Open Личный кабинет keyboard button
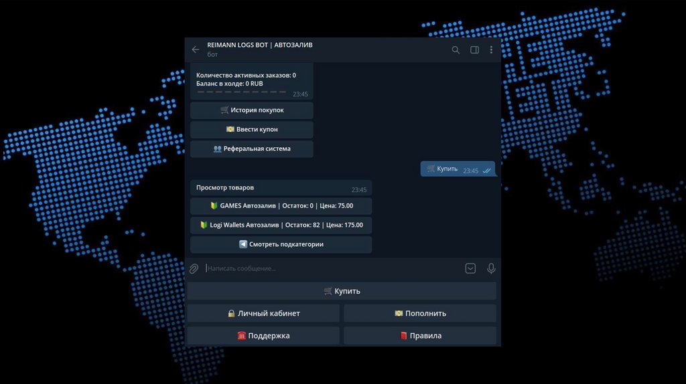This screenshot has width=686, height=384. point(263,313)
